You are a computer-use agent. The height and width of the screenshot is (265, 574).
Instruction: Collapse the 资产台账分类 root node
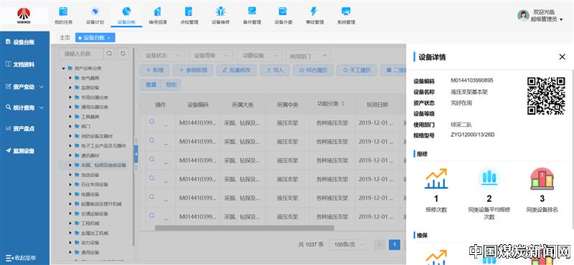tap(64, 68)
